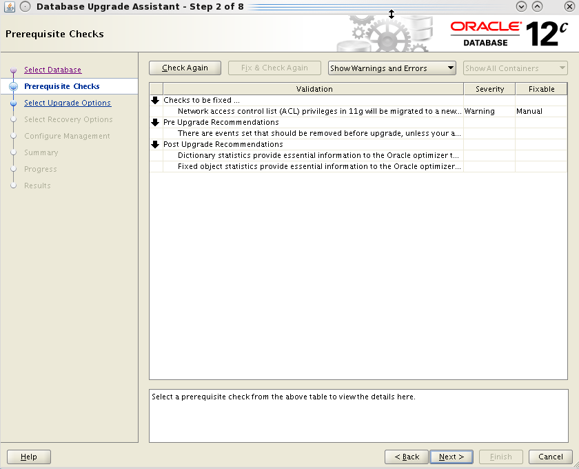
Task: Follow the Select Database step link
Action: (x=52, y=70)
